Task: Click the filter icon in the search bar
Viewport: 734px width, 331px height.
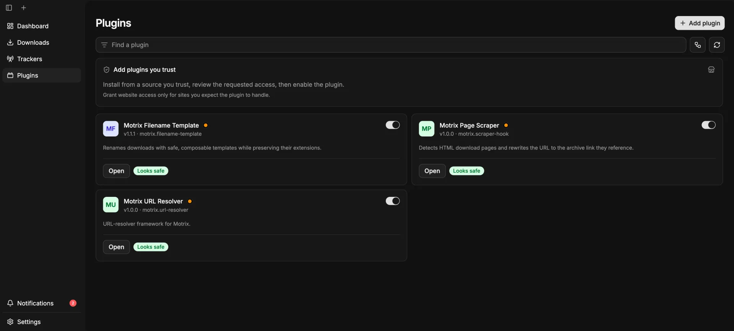Action: pyautogui.click(x=104, y=45)
